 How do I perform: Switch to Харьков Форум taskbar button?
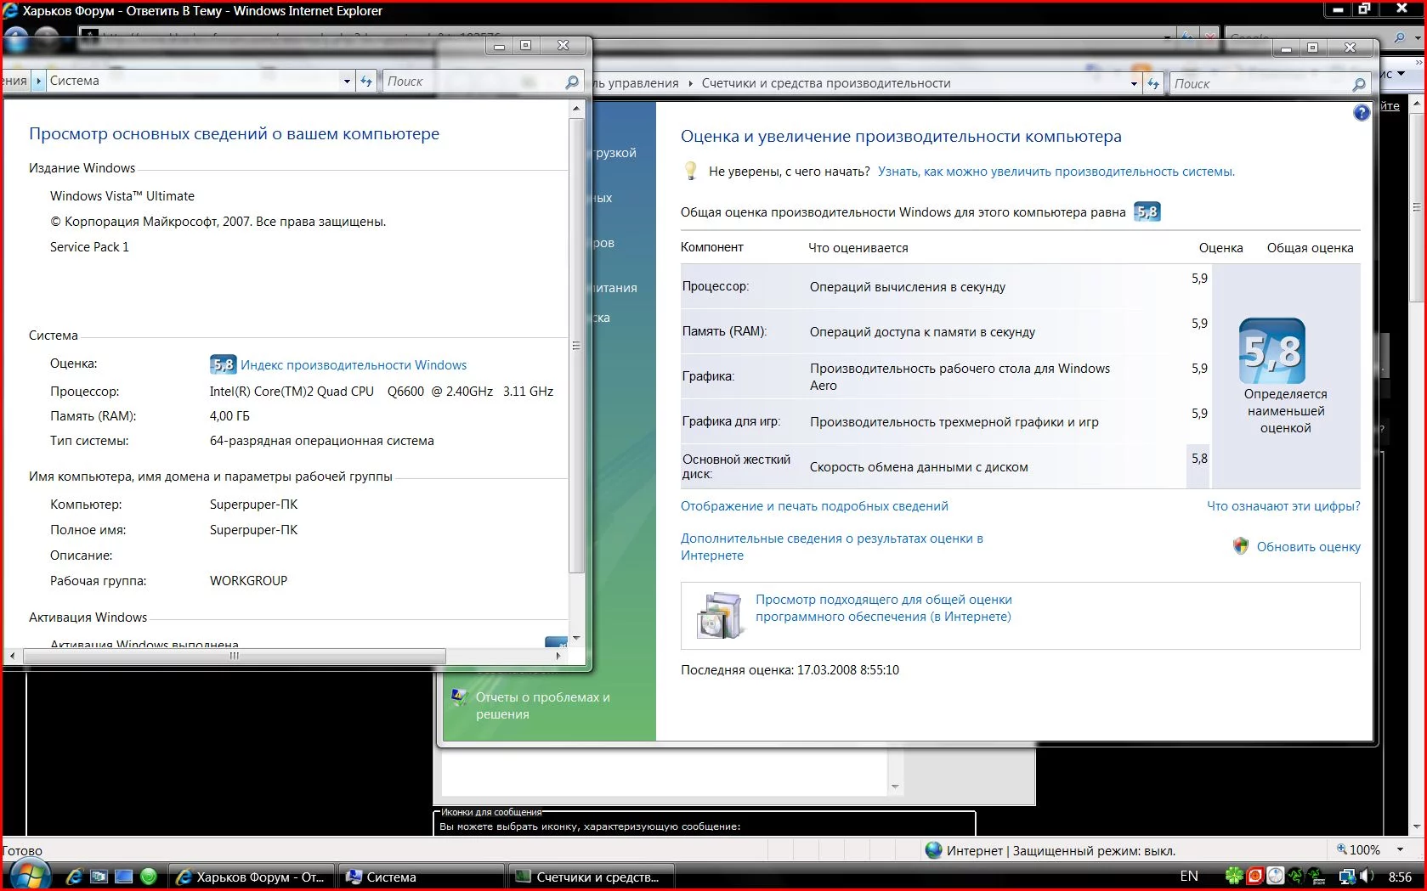(251, 877)
